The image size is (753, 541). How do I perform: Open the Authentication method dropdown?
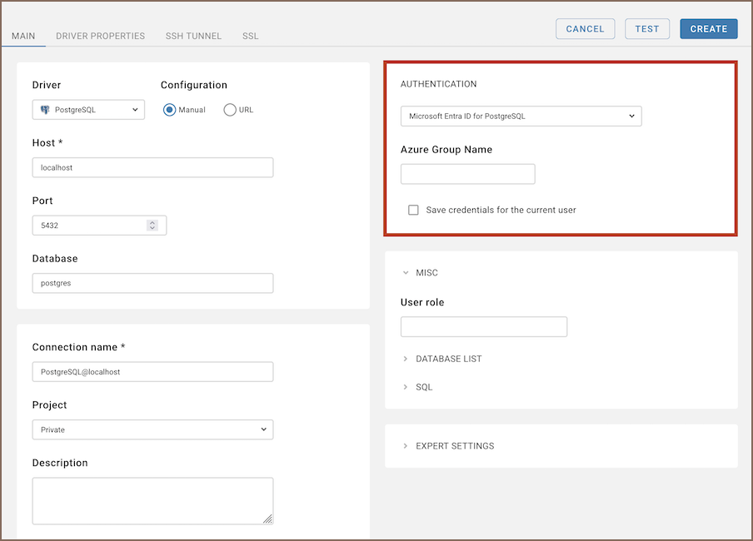(521, 117)
